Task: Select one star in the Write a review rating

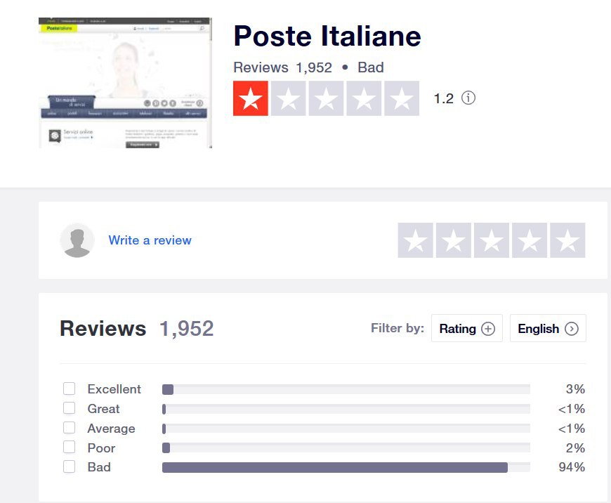Action: coord(415,240)
